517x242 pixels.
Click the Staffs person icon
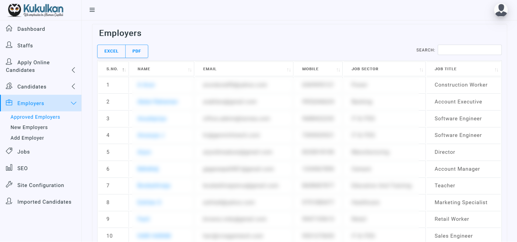(9, 45)
